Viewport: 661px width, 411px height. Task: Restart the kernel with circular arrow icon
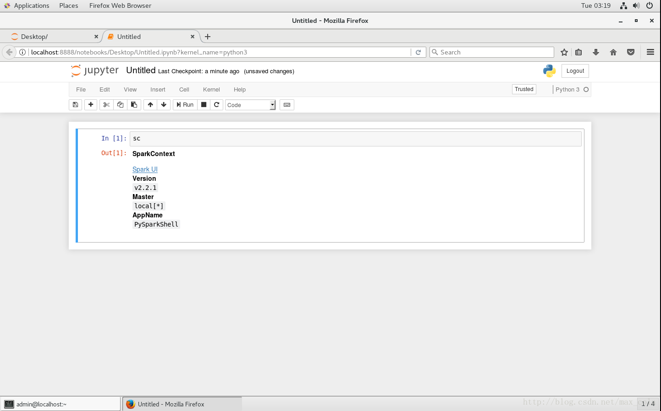pos(217,105)
